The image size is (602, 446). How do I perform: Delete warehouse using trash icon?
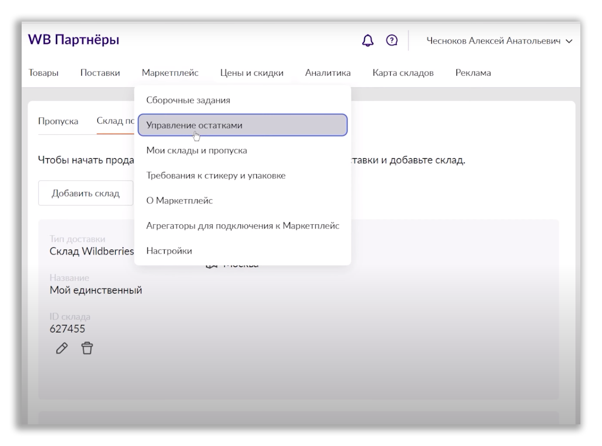click(x=87, y=348)
